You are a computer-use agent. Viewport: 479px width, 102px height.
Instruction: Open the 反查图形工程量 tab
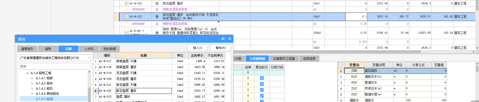(x=284, y=58)
